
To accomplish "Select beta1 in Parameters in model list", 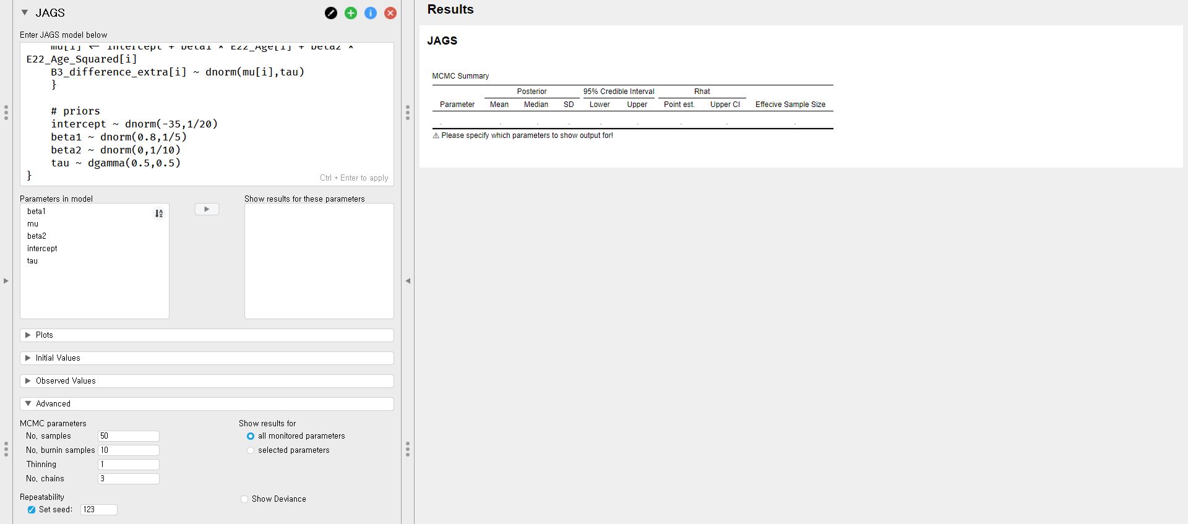I will tap(37, 212).
